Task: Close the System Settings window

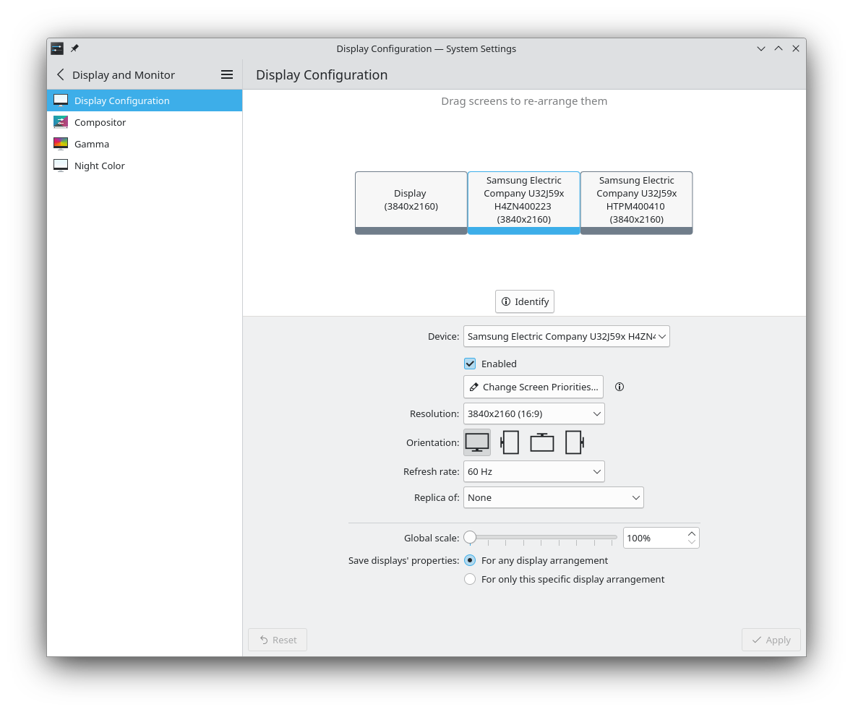Action: pyautogui.click(x=796, y=48)
